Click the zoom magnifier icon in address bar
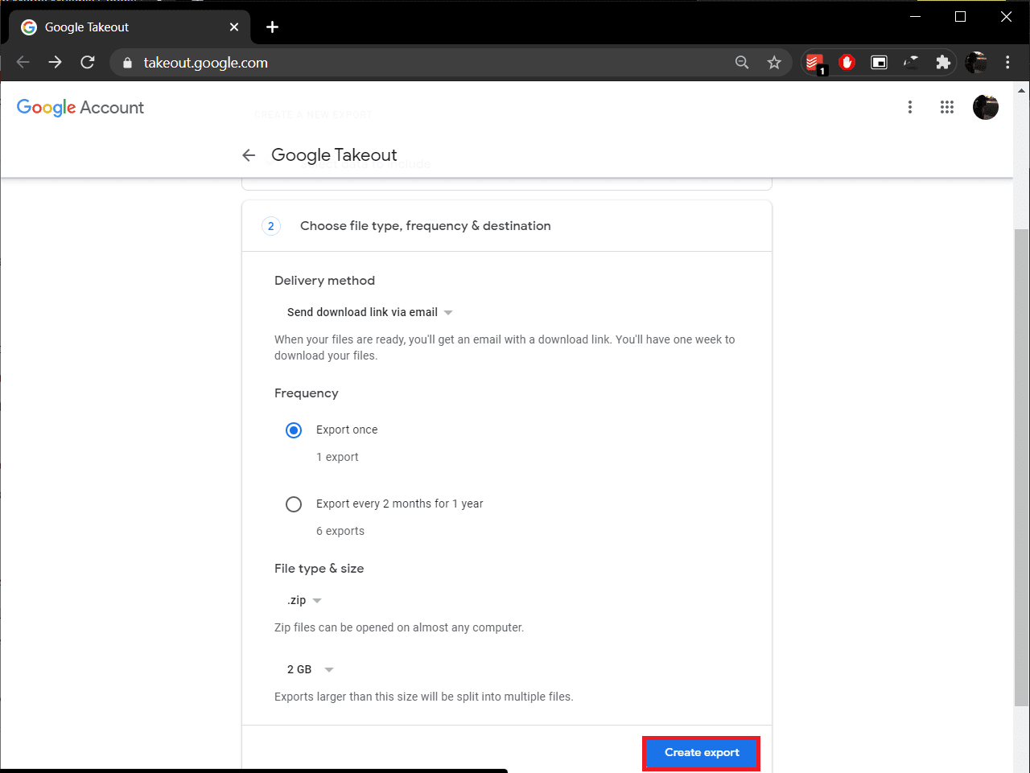 [x=742, y=63]
